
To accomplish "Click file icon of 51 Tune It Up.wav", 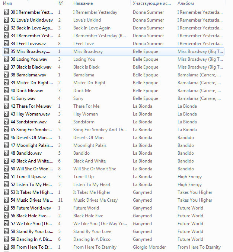I will (6, 177).
